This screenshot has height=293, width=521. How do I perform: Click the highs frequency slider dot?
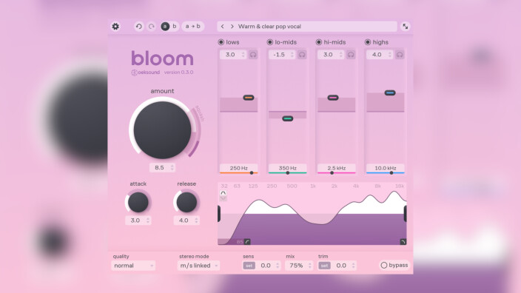(x=391, y=172)
